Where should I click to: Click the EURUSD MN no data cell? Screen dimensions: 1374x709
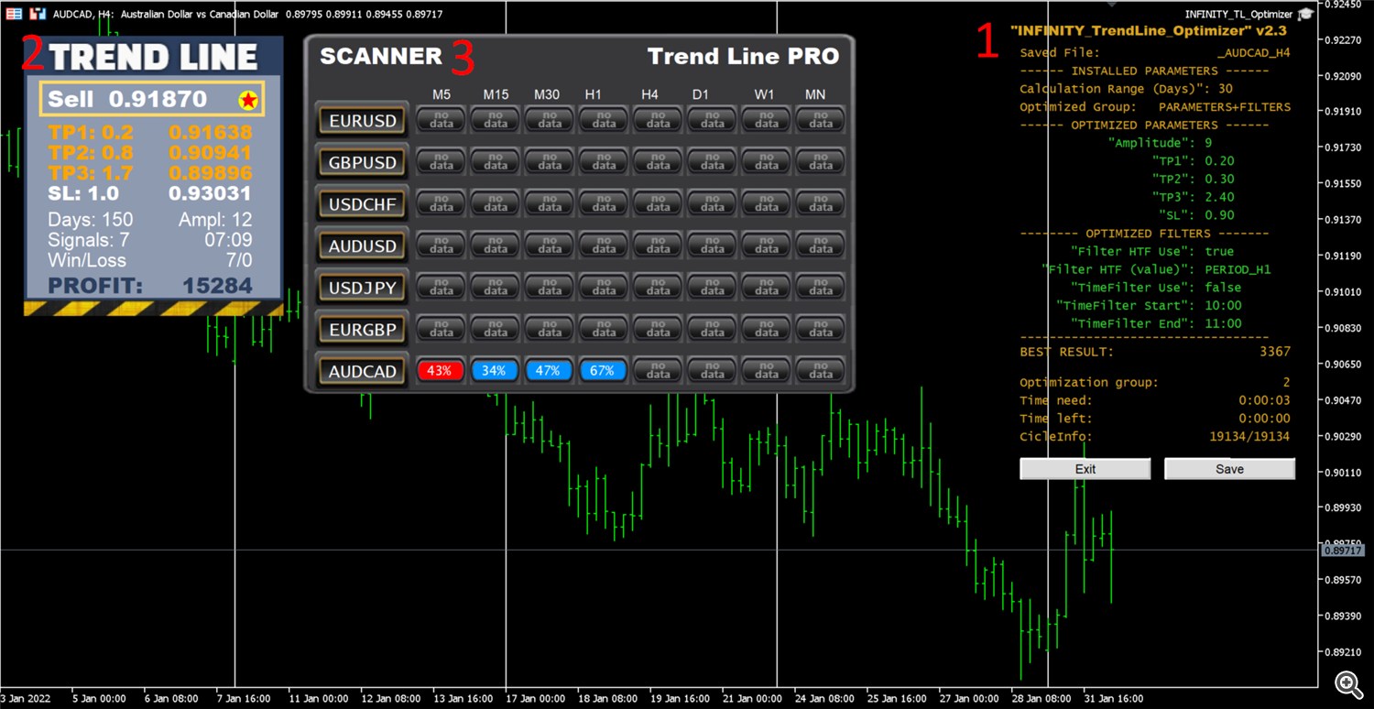(821, 120)
